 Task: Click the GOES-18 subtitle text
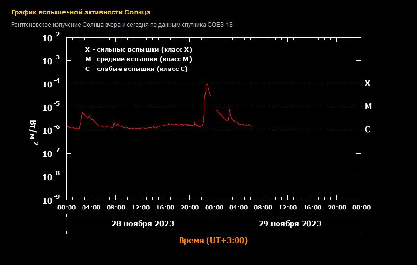[121, 24]
